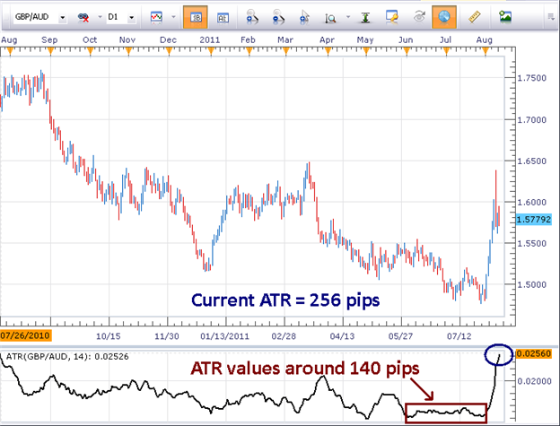Open the toolbar overflow options at right end

[x=551, y=17]
